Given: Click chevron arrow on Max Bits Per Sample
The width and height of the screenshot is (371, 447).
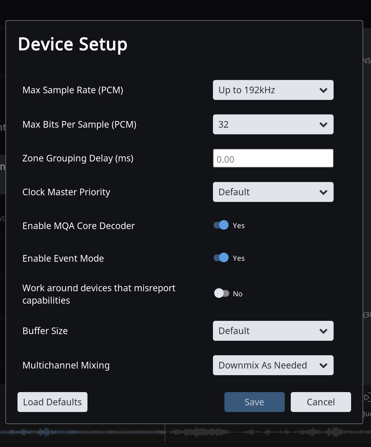Looking at the screenshot, I should coord(323,125).
